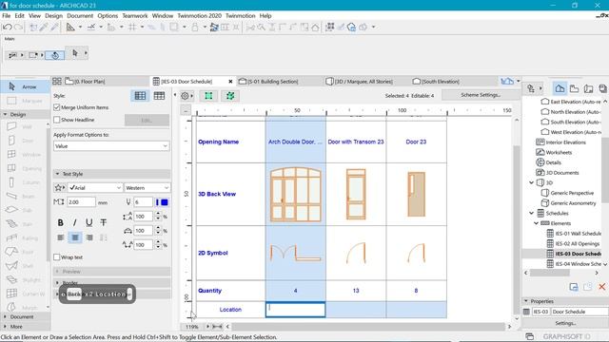The height and width of the screenshot is (342, 609).
Task: Click the green select-in-plan icon
Action: tap(208, 96)
